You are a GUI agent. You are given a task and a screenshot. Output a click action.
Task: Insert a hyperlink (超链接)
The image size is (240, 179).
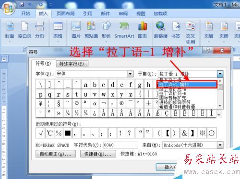pyautogui.click(x=161, y=30)
